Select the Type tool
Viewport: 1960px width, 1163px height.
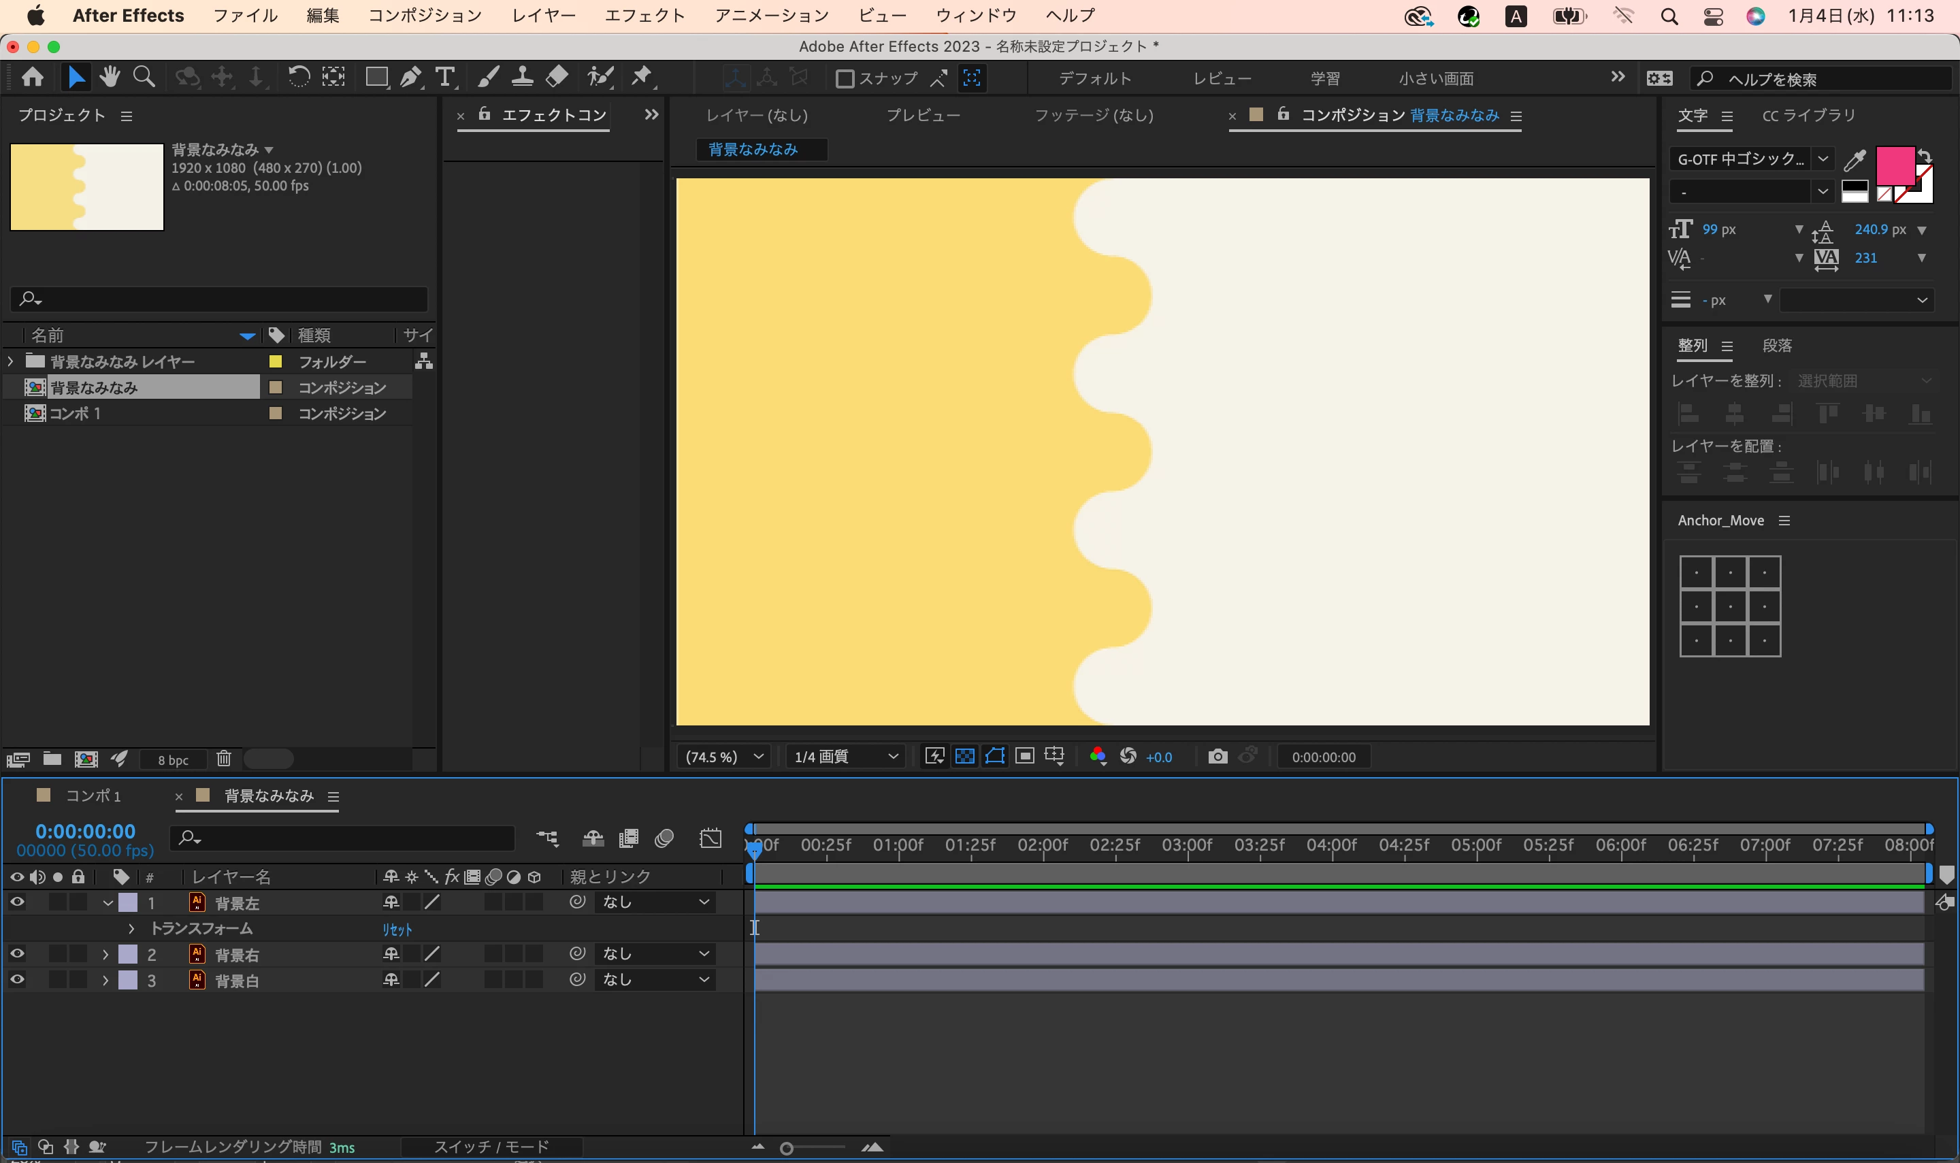coord(444,77)
